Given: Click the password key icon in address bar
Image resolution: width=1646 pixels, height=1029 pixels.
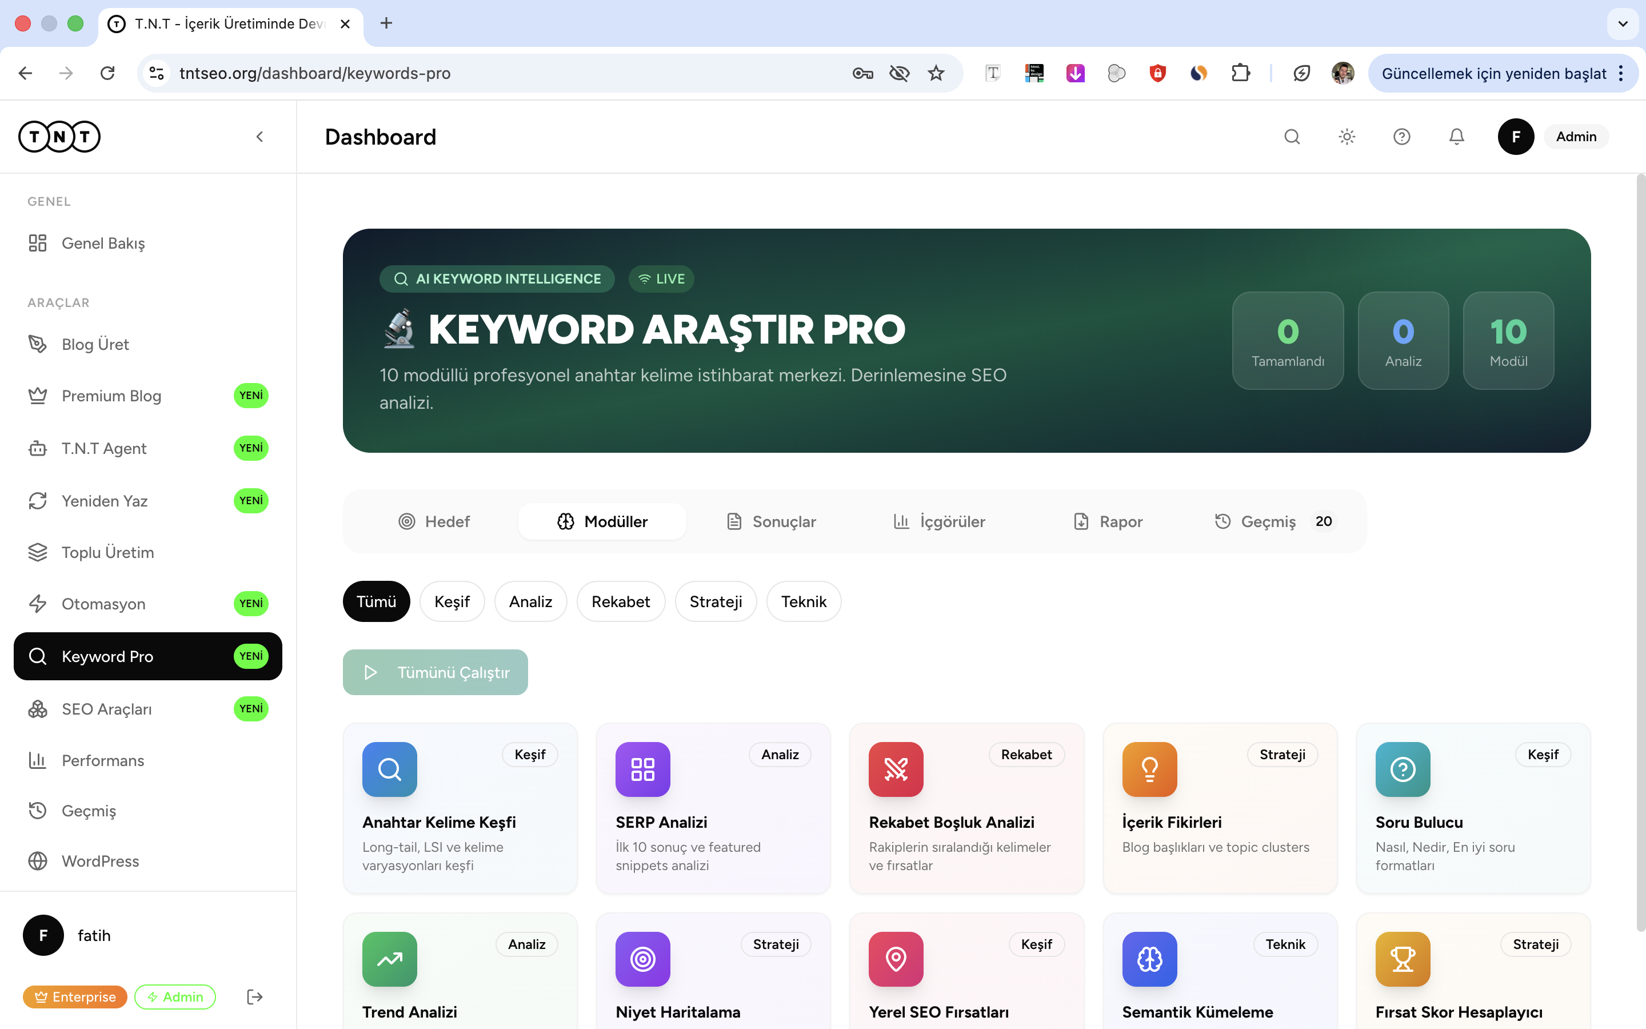Looking at the screenshot, I should [862, 73].
